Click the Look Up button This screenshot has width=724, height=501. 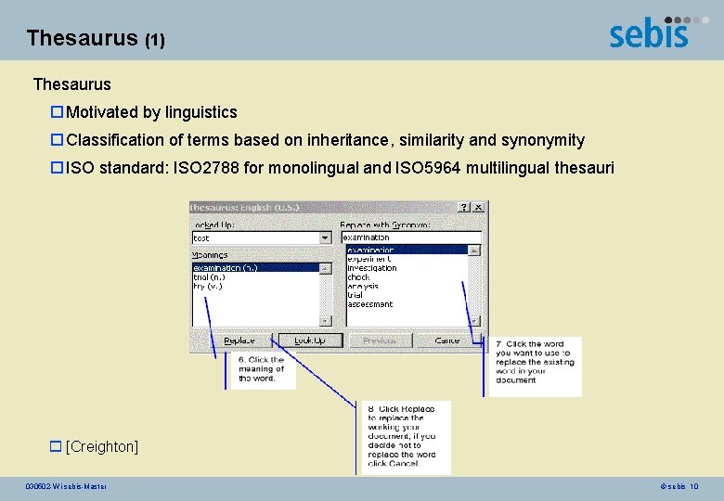(x=311, y=340)
